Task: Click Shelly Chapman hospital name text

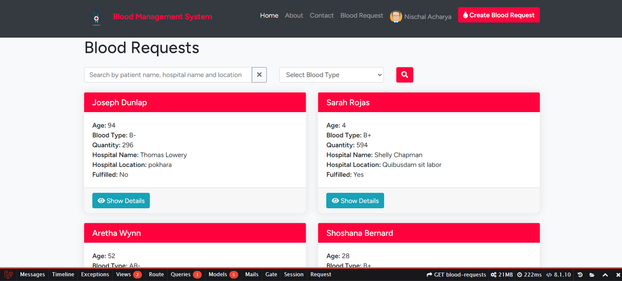Action: tap(398, 155)
